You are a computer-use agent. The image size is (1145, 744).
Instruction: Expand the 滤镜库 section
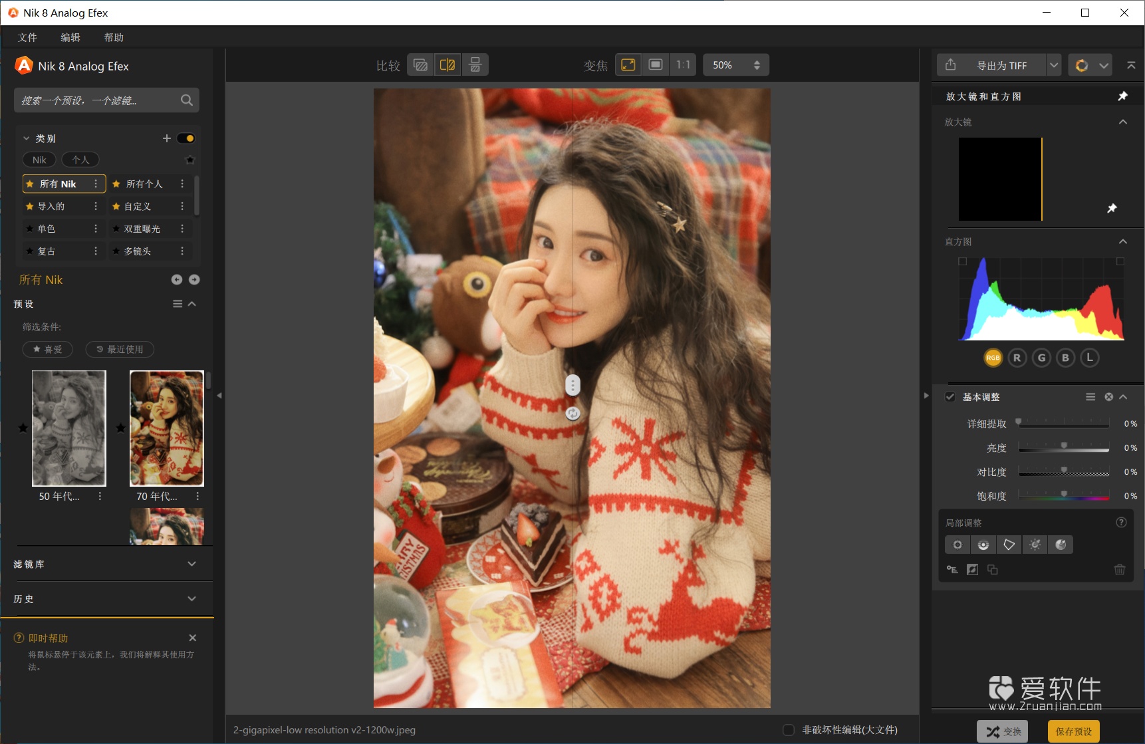(191, 564)
